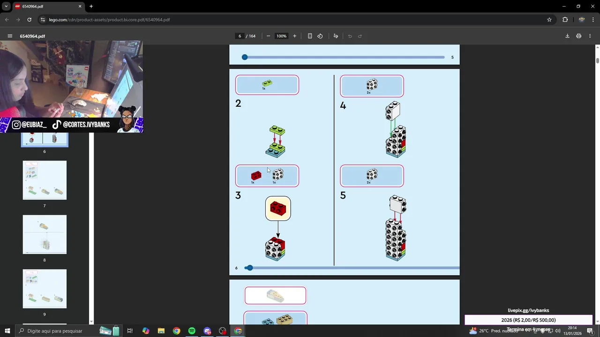Click the main scrollbar up arrow

click(x=597, y=47)
